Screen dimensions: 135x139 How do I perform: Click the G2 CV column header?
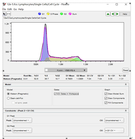(x=101, y=76)
